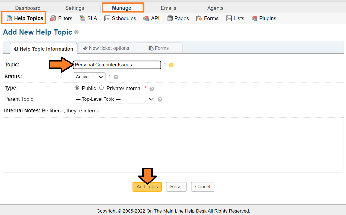This screenshot has height=215, width=346.
Task: Click the Reset button
Action: [176, 187]
